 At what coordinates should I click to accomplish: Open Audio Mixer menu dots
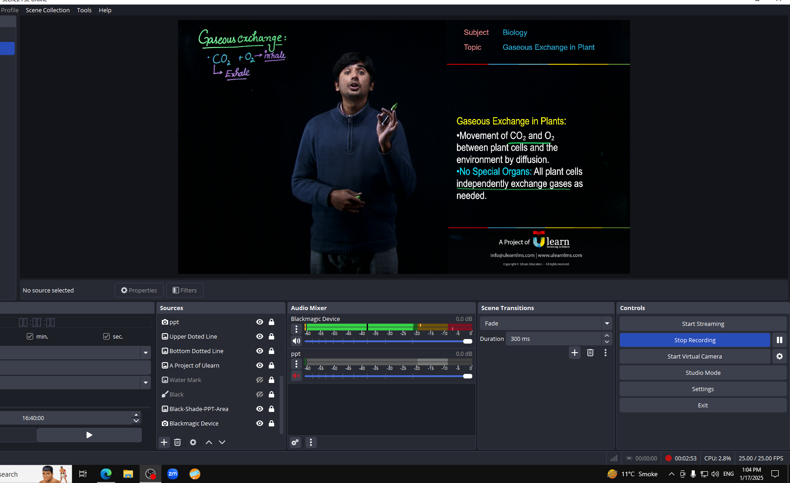(311, 442)
